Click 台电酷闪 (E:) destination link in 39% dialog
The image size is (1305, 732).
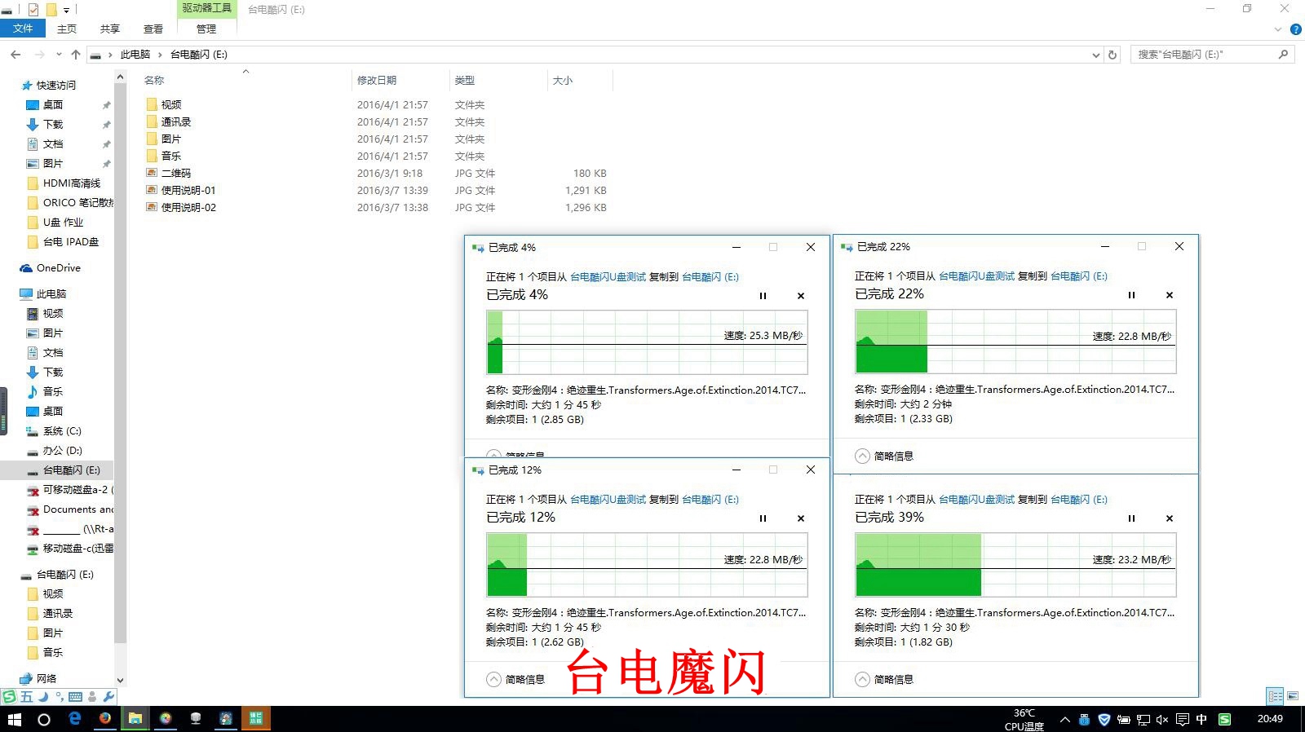click(x=1078, y=500)
